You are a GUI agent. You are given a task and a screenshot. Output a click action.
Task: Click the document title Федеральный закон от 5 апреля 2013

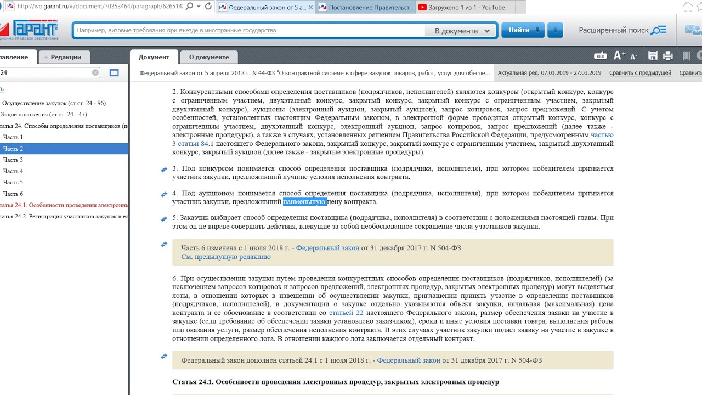(315, 73)
